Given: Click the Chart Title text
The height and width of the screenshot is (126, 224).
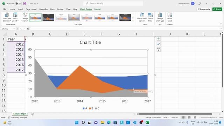Looking at the screenshot, I should click(90, 42).
